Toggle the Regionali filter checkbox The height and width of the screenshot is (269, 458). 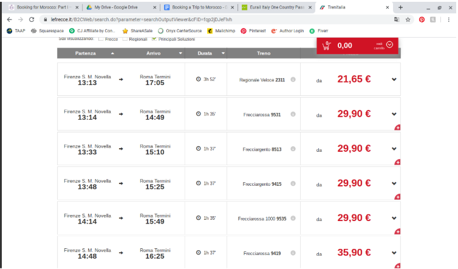pyautogui.click(x=125, y=39)
